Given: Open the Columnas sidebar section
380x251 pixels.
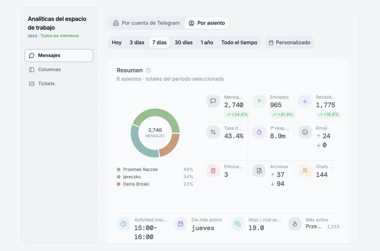Looking at the screenshot, I should (x=59, y=69).
